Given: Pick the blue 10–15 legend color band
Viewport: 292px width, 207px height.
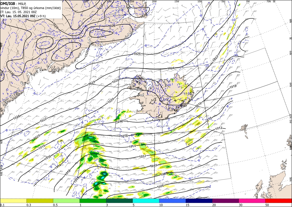Looking at the screenshot, I should 173,201.
